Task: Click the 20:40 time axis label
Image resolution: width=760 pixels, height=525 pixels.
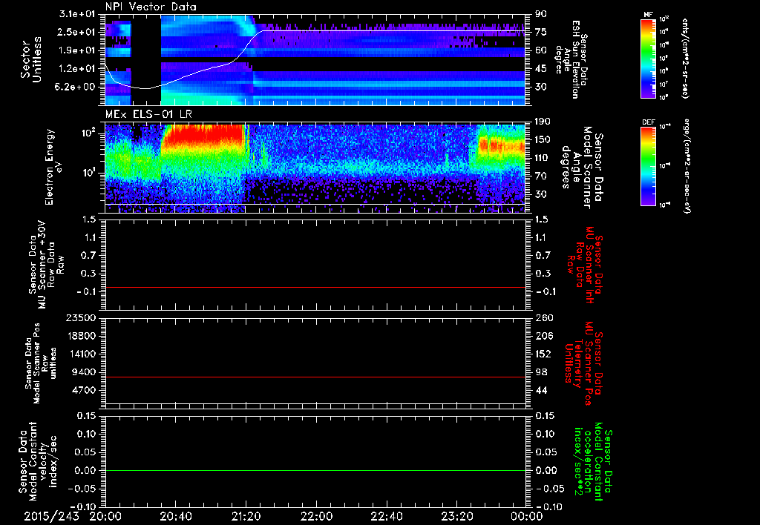Action: click(176, 516)
